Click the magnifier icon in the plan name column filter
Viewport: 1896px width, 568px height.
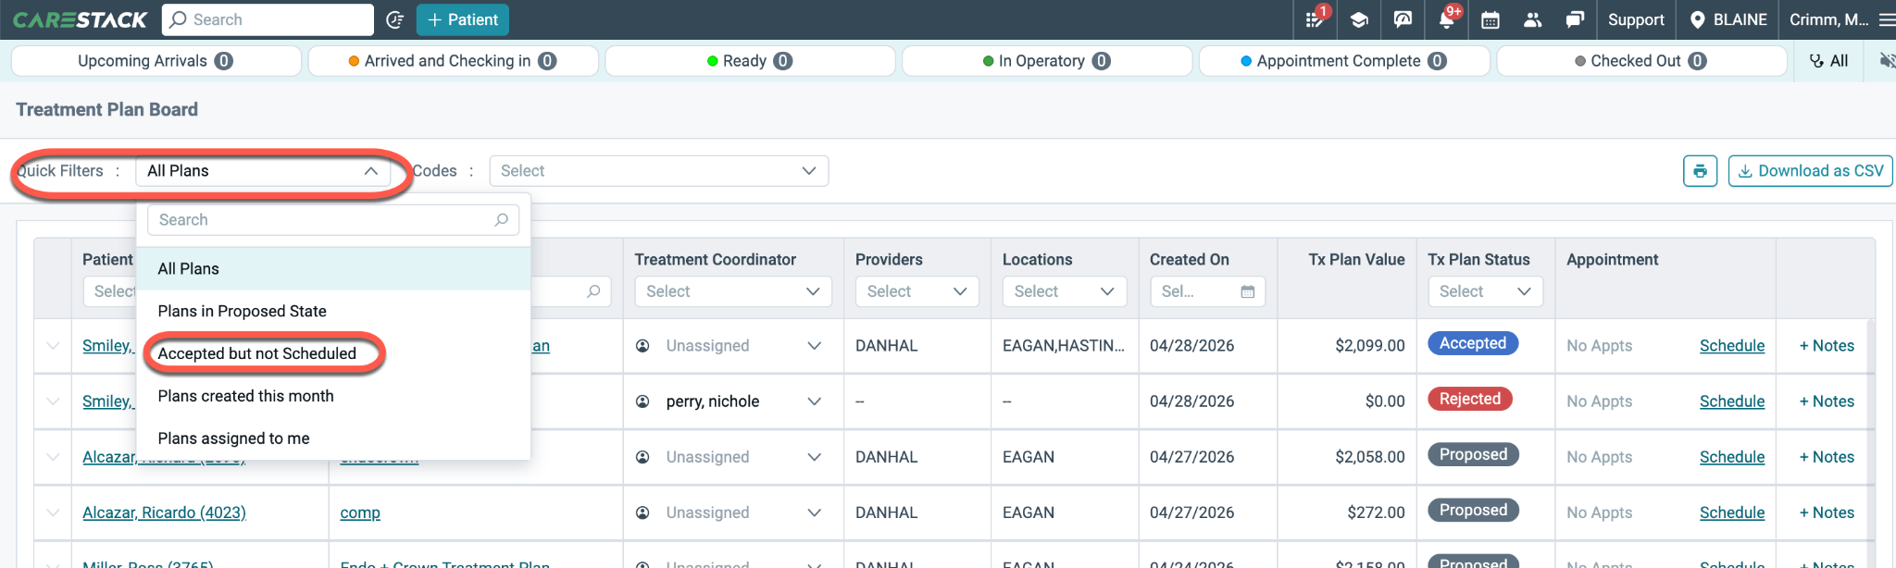pos(594,291)
